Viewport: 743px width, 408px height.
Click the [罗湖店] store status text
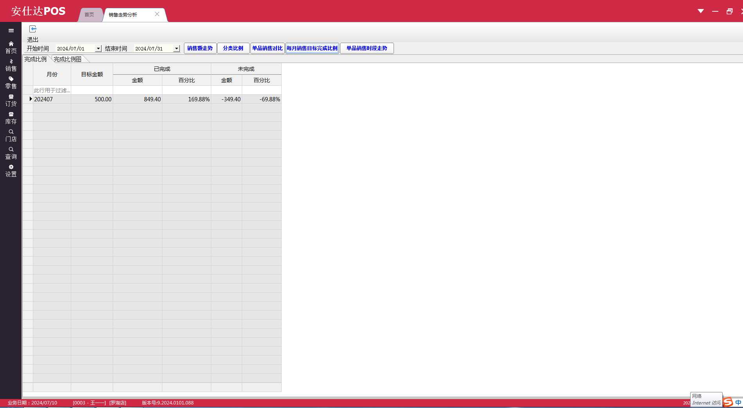118,403
